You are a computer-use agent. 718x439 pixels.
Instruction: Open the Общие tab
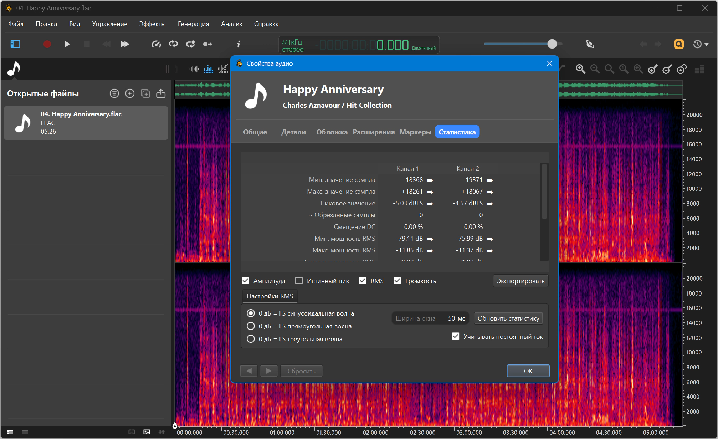tap(255, 132)
